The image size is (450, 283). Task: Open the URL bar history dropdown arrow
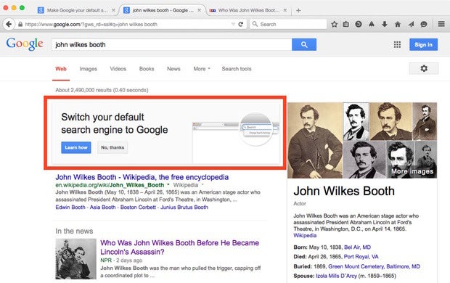click(x=233, y=25)
